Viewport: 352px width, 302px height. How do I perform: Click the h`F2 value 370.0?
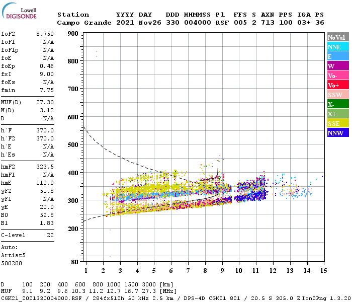click(x=45, y=138)
